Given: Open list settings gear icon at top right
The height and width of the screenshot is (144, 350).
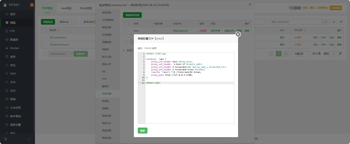Looking at the screenshot, I should 341,22.
